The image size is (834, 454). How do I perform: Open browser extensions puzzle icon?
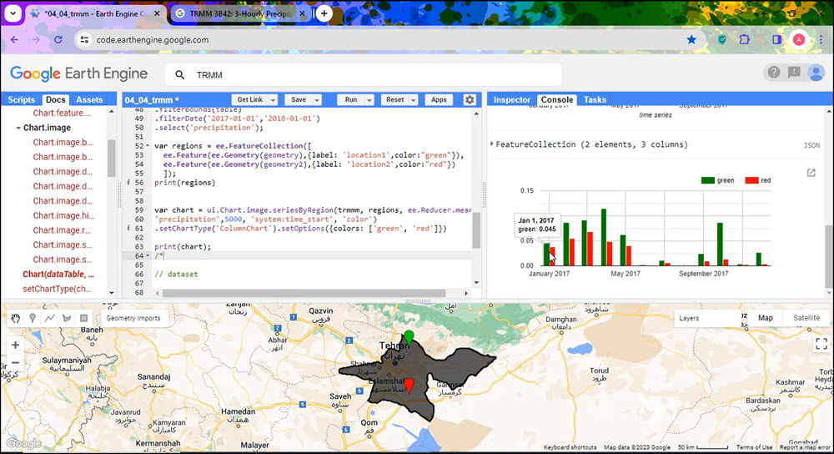pyautogui.click(x=745, y=39)
